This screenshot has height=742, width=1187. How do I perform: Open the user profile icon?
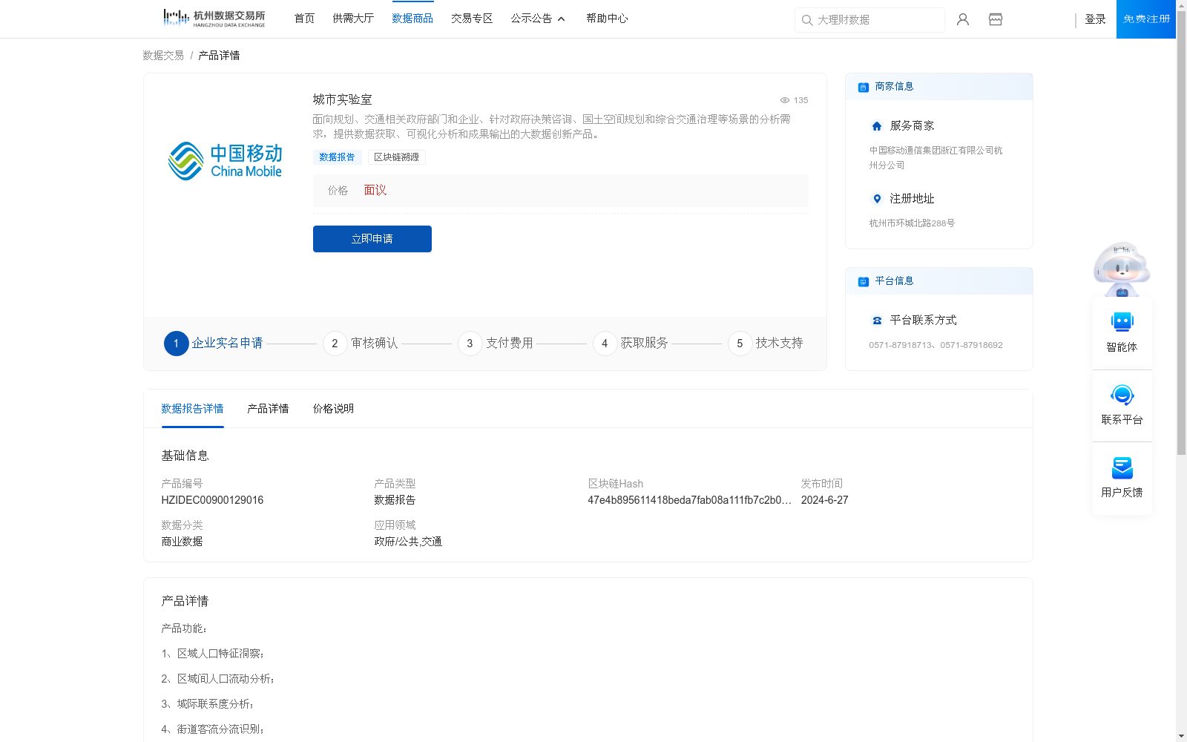click(963, 19)
